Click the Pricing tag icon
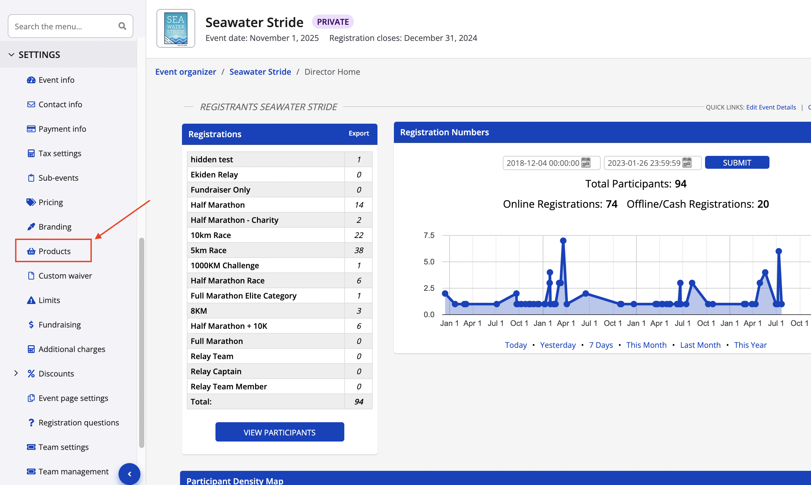The height and width of the screenshot is (485, 811). [x=31, y=202]
